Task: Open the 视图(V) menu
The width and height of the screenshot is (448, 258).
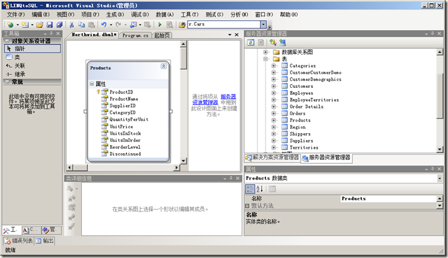Action: tap(65, 14)
